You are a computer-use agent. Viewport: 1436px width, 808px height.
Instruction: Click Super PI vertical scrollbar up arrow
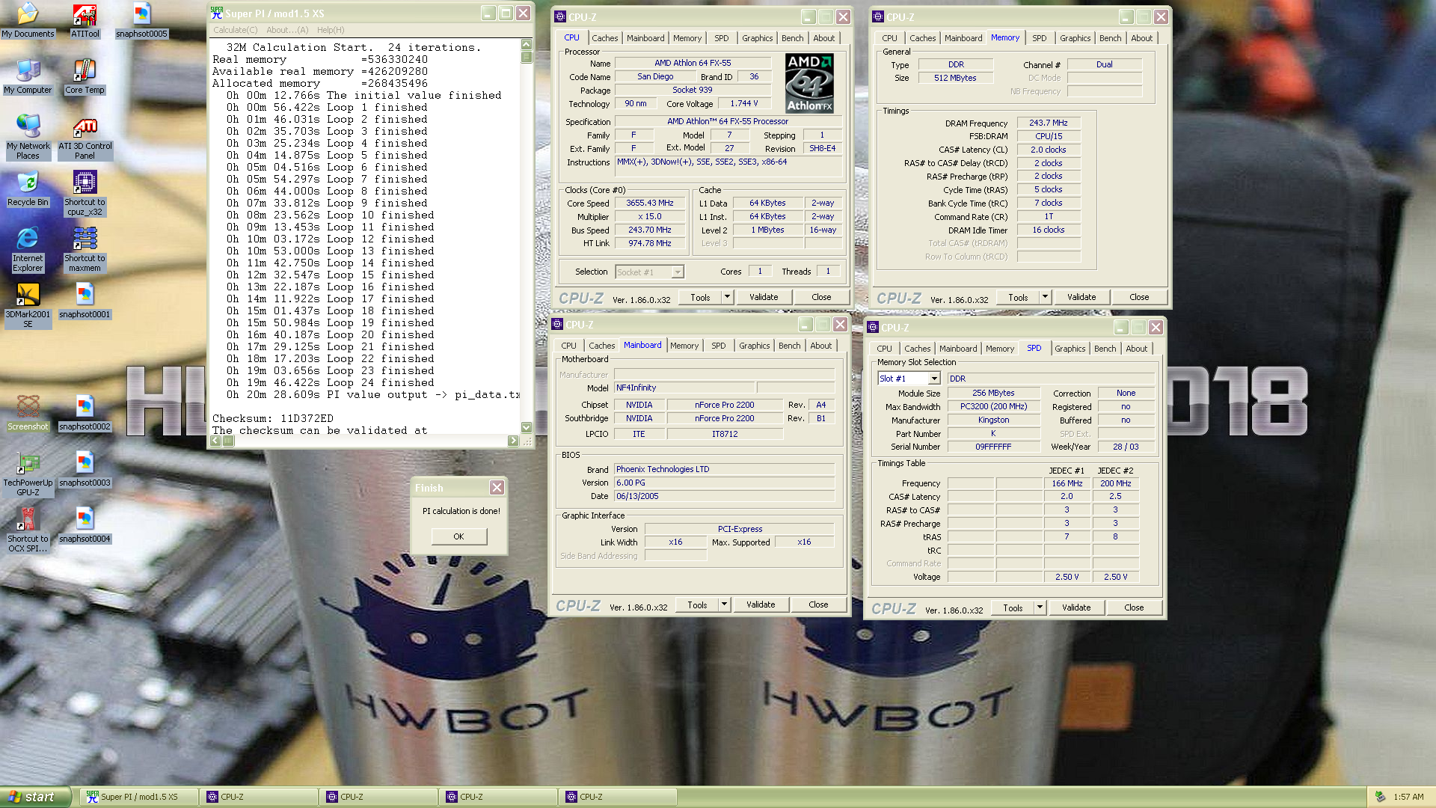[527, 44]
